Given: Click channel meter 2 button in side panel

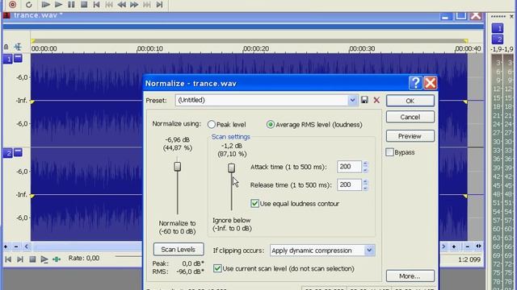Looking at the screenshot, I should click(498, 39).
